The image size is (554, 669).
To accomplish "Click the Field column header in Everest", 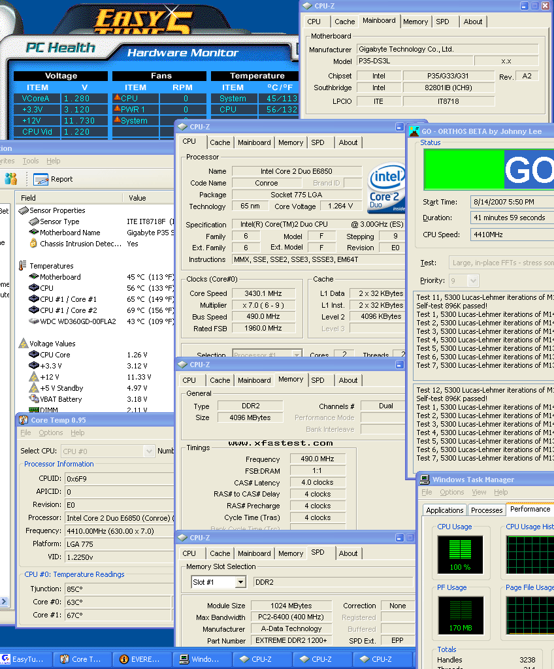I will [x=69, y=197].
